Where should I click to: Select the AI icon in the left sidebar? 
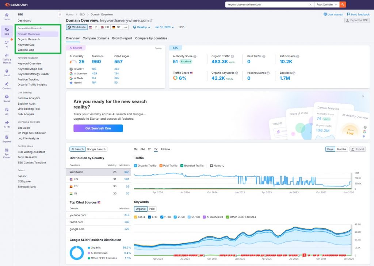click(x=7, y=44)
